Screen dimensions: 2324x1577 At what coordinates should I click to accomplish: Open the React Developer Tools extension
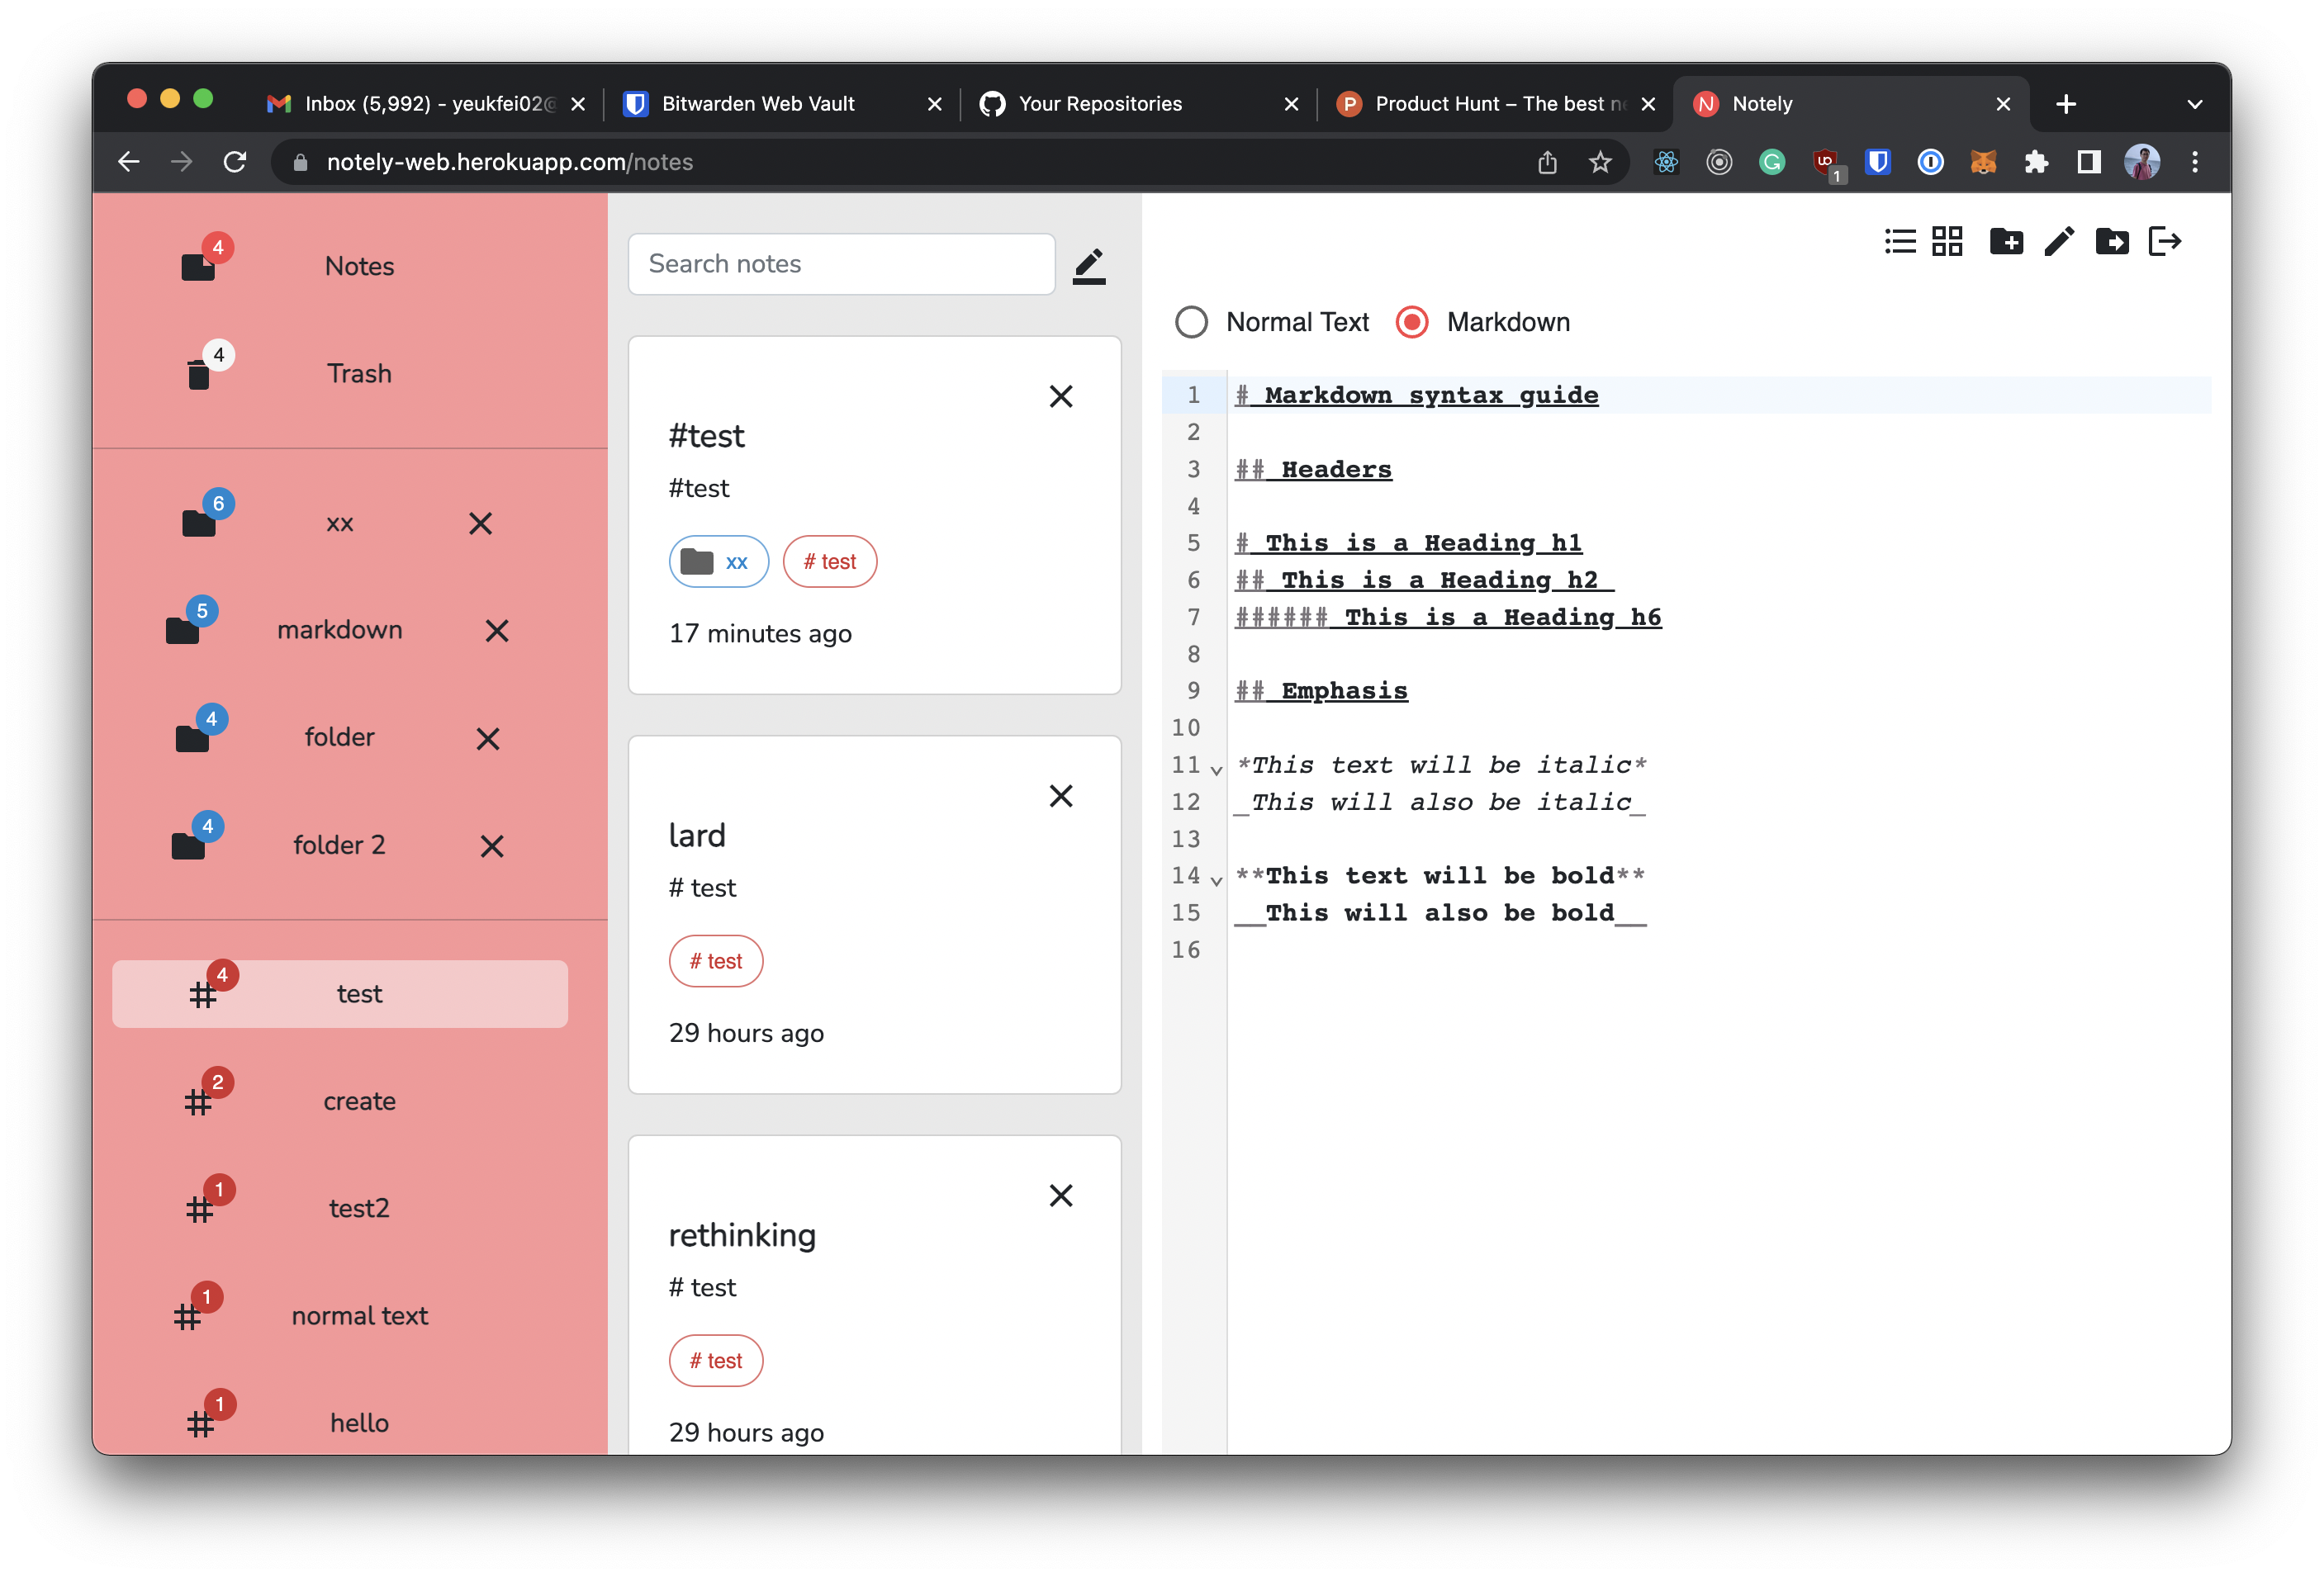1666,162
